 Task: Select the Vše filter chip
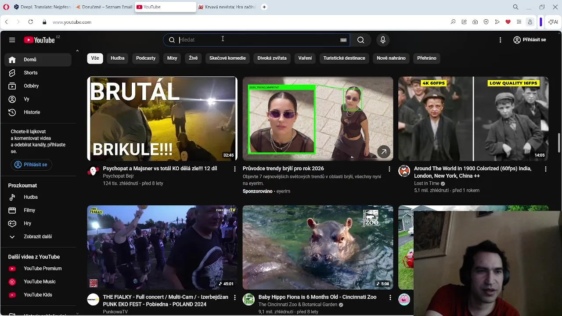click(95, 58)
